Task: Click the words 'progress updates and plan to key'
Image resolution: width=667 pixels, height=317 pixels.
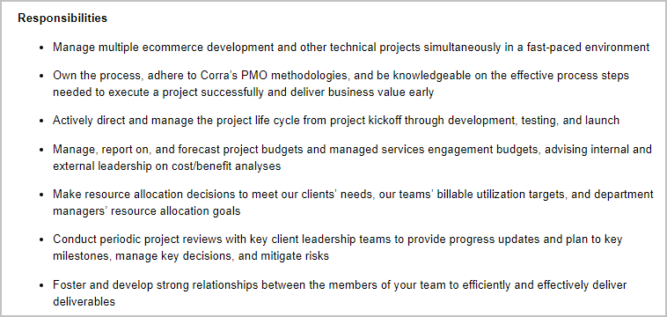Action: point(515,240)
